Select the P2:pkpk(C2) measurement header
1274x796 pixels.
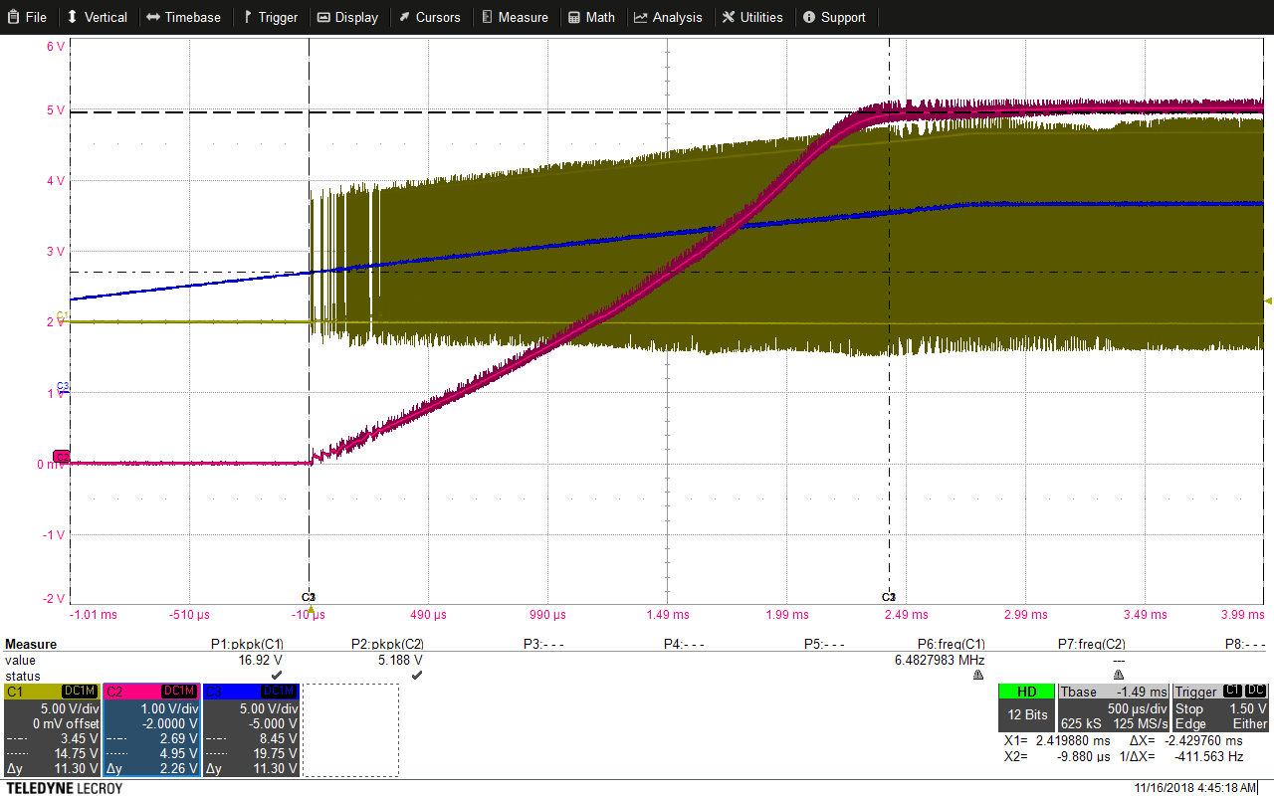click(387, 644)
